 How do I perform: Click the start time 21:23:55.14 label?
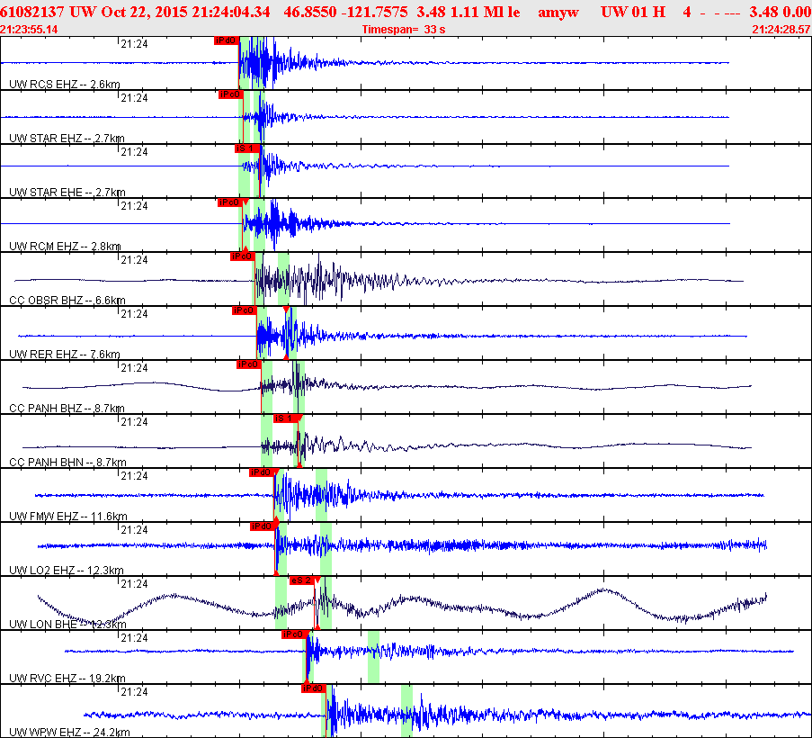(x=30, y=30)
